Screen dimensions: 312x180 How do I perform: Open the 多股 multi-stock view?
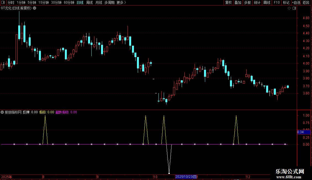tap(248, 2)
